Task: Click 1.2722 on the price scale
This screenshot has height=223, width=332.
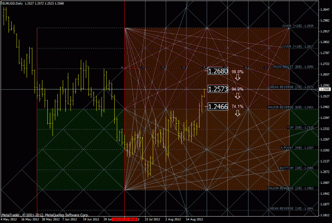Action: pos(325,64)
